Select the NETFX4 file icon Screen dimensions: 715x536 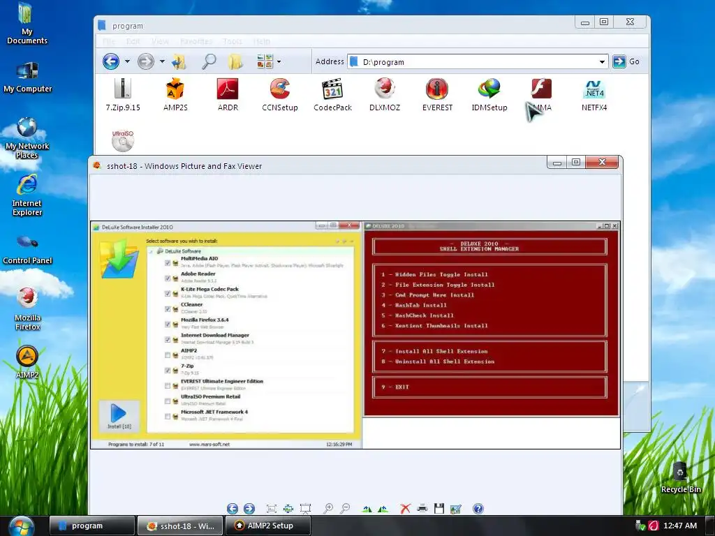(594, 95)
